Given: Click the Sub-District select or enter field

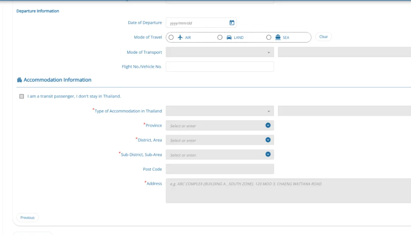Looking at the screenshot, I should pos(219,154).
